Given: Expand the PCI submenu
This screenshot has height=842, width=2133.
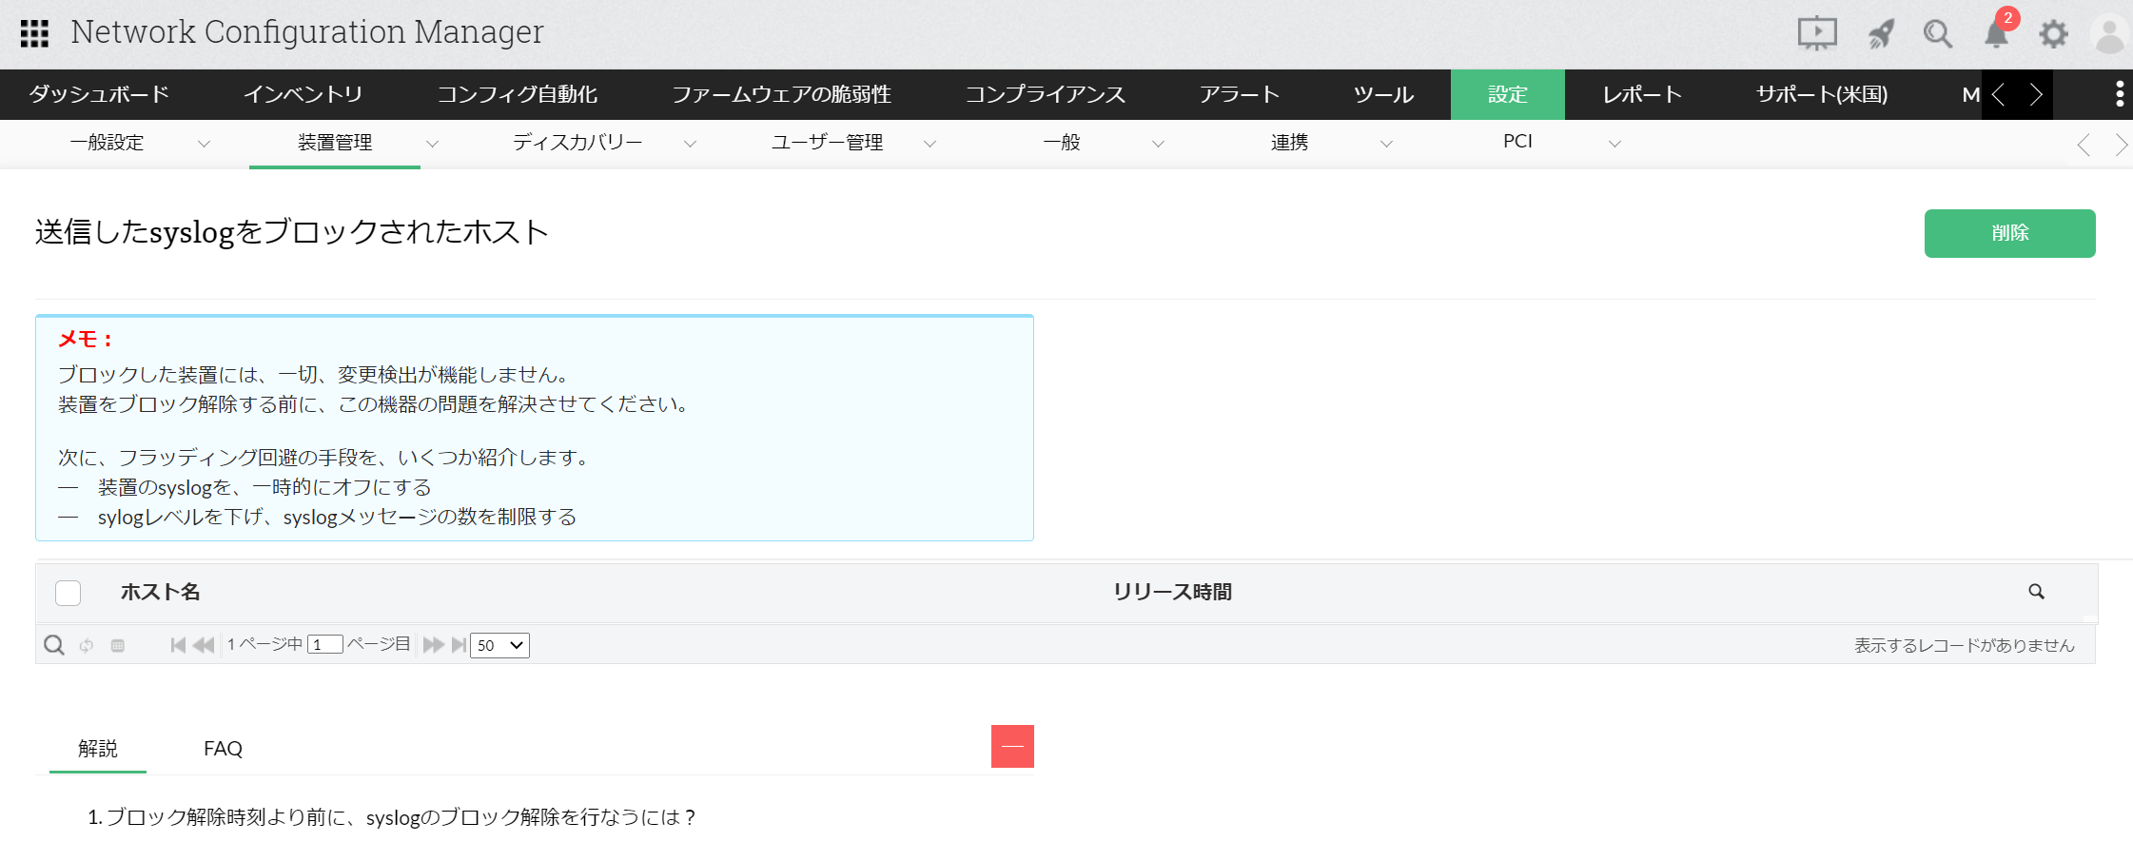Looking at the screenshot, I should click(1614, 144).
